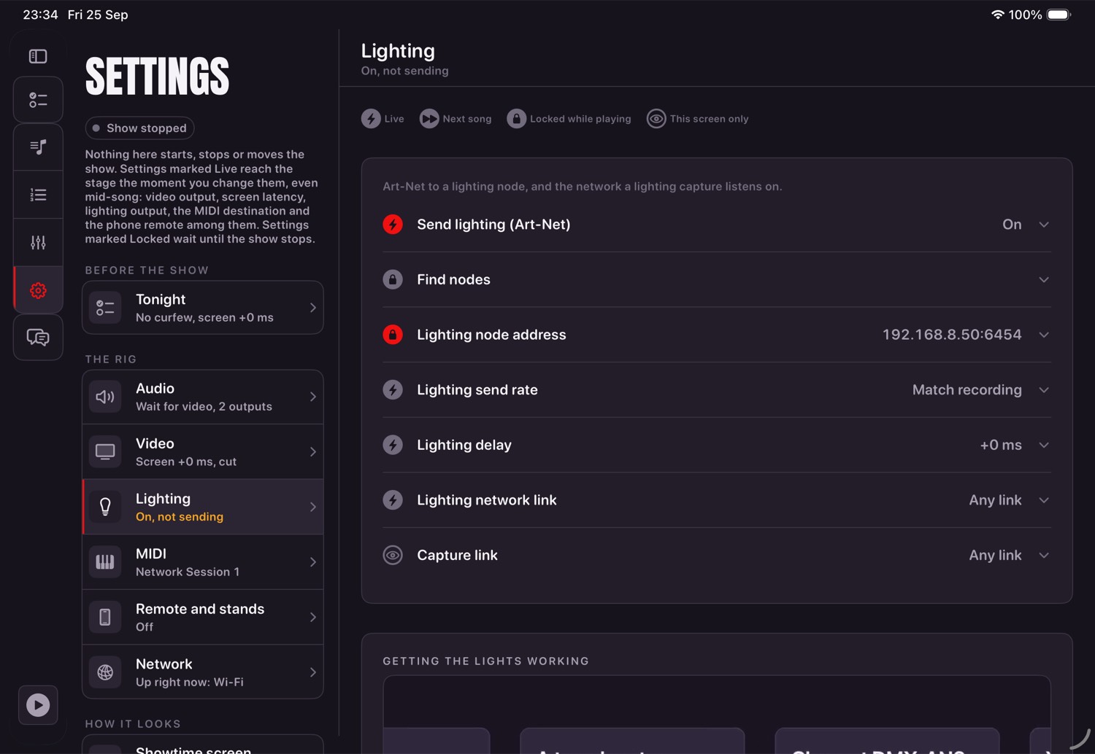Expand the Send lighting (Art-Net) chevron
This screenshot has height=754, width=1095.
click(x=1044, y=225)
